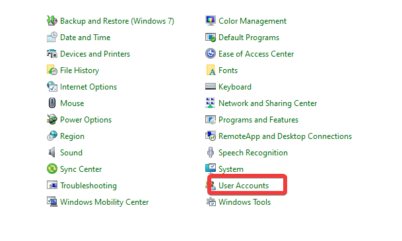
Task: Click the Sound speaker icon
Action: tap(52, 153)
